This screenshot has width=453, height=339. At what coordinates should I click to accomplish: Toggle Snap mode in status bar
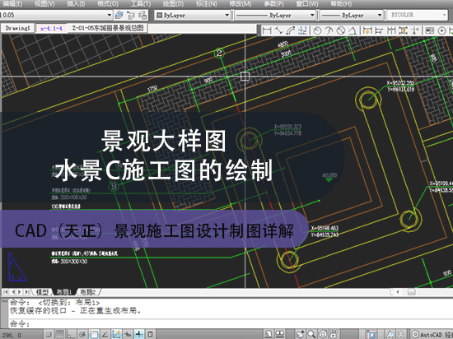pyautogui.click(x=49, y=334)
